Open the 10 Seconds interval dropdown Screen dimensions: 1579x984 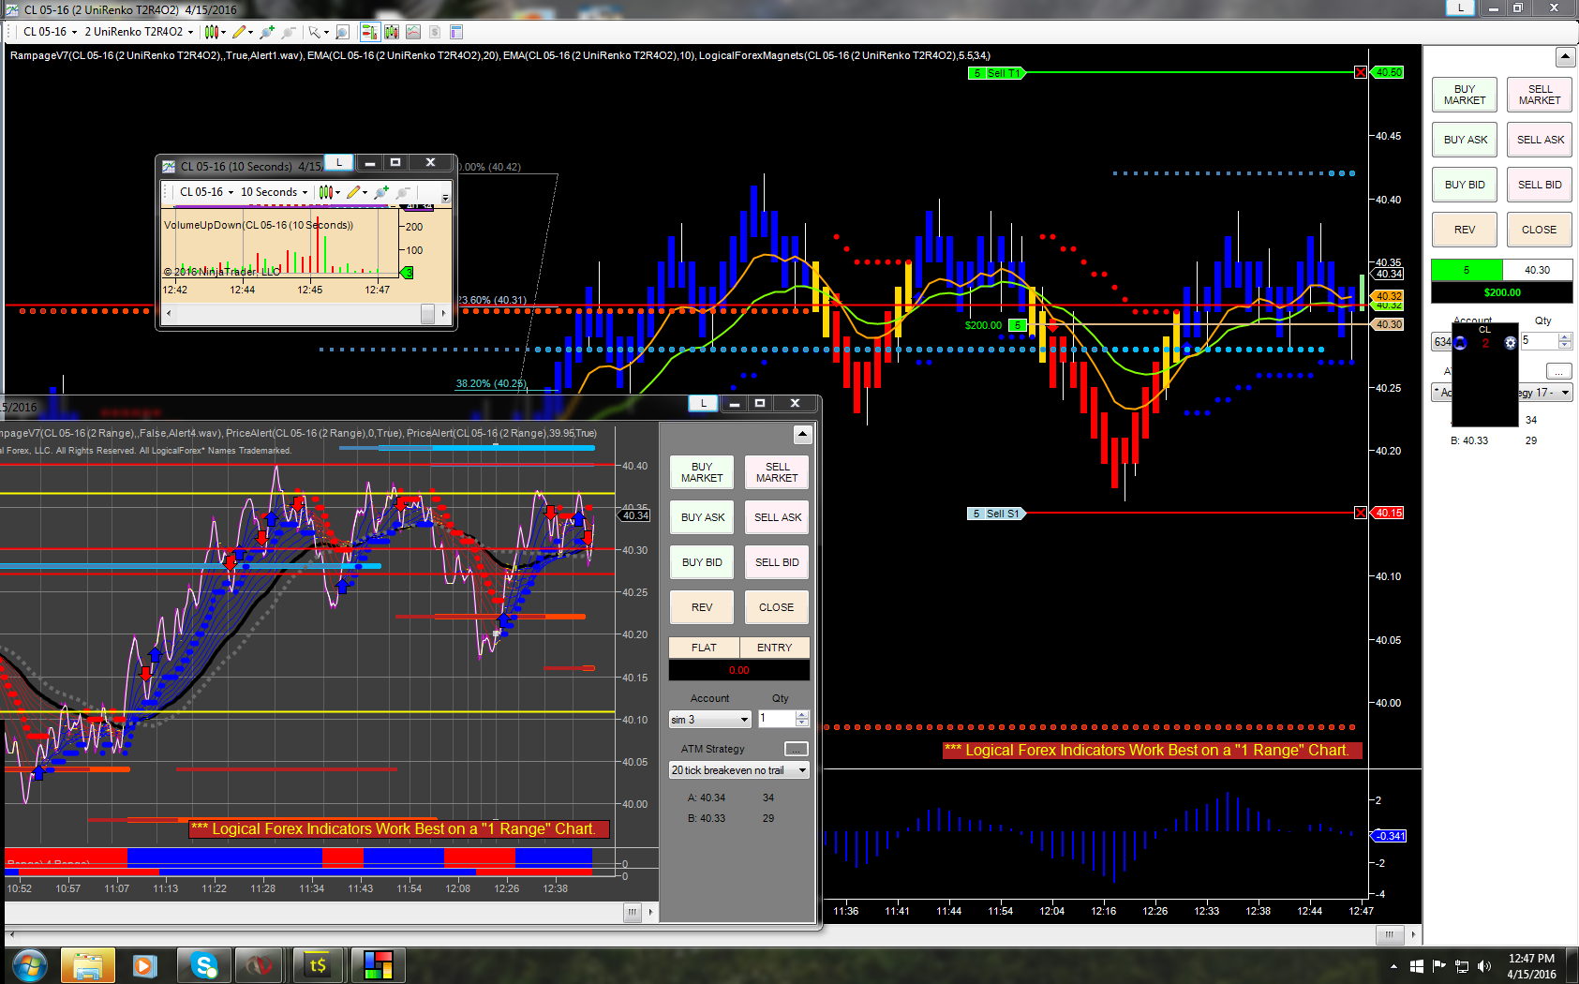(274, 192)
